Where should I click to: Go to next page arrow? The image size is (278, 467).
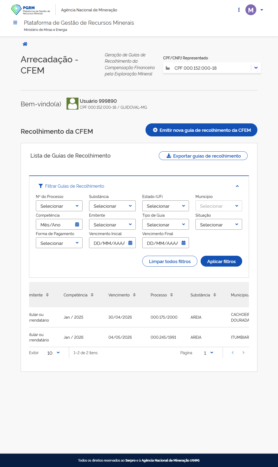tap(244, 353)
